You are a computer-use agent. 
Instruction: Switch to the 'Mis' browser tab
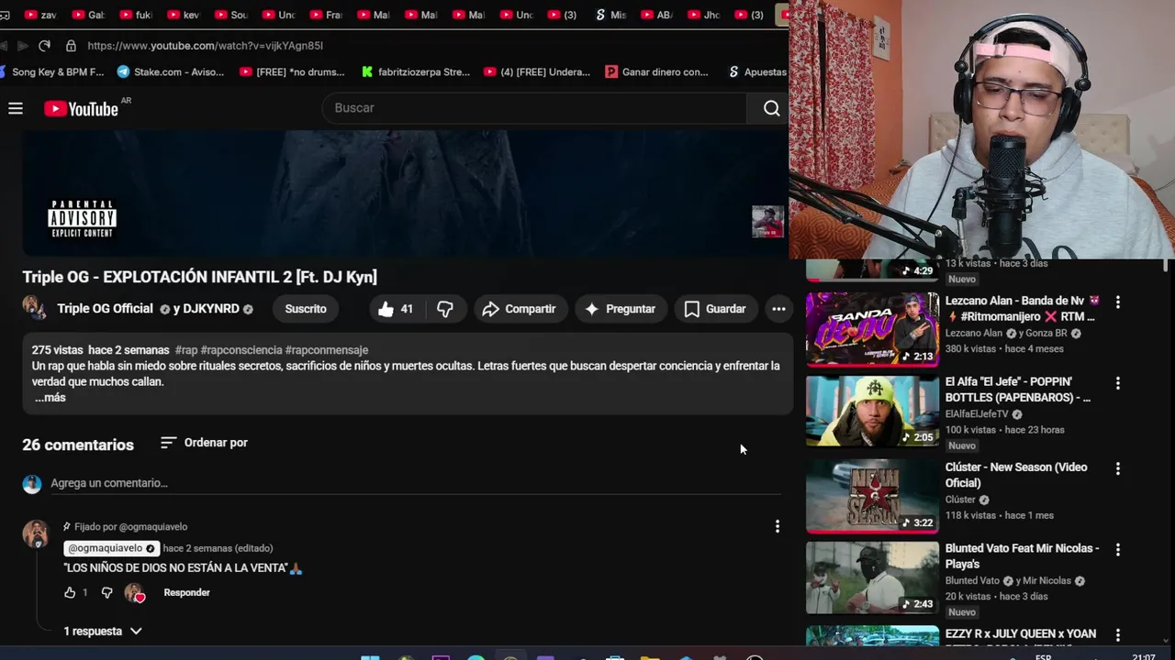point(610,15)
